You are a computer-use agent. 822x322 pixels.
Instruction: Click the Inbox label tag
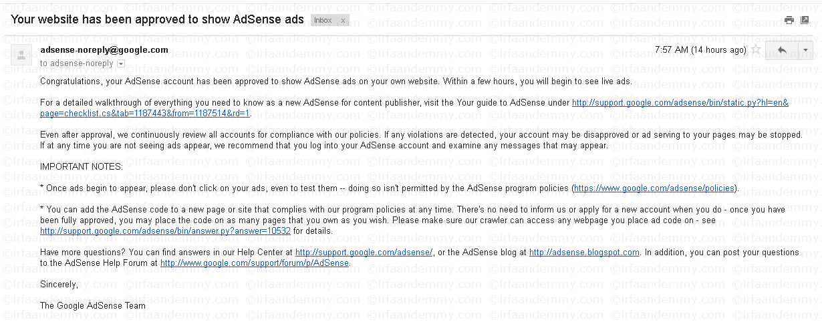point(323,20)
